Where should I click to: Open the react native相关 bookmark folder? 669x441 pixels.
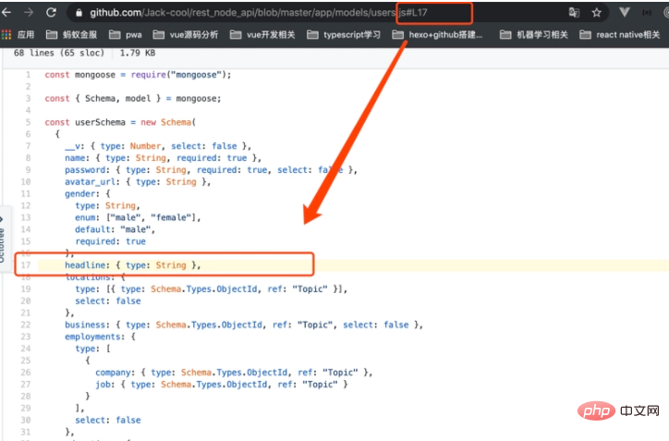point(619,34)
